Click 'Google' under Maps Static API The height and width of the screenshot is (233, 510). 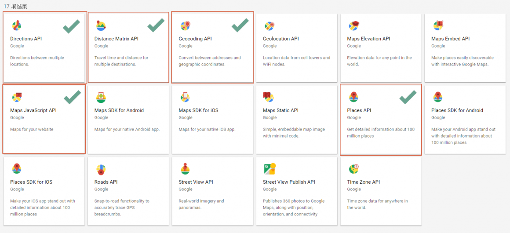click(x=270, y=117)
